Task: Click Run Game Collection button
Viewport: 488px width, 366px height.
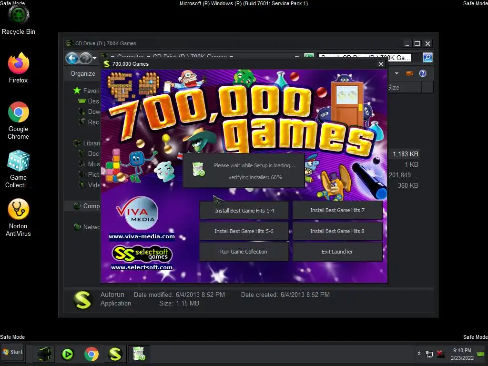Action: click(244, 252)
